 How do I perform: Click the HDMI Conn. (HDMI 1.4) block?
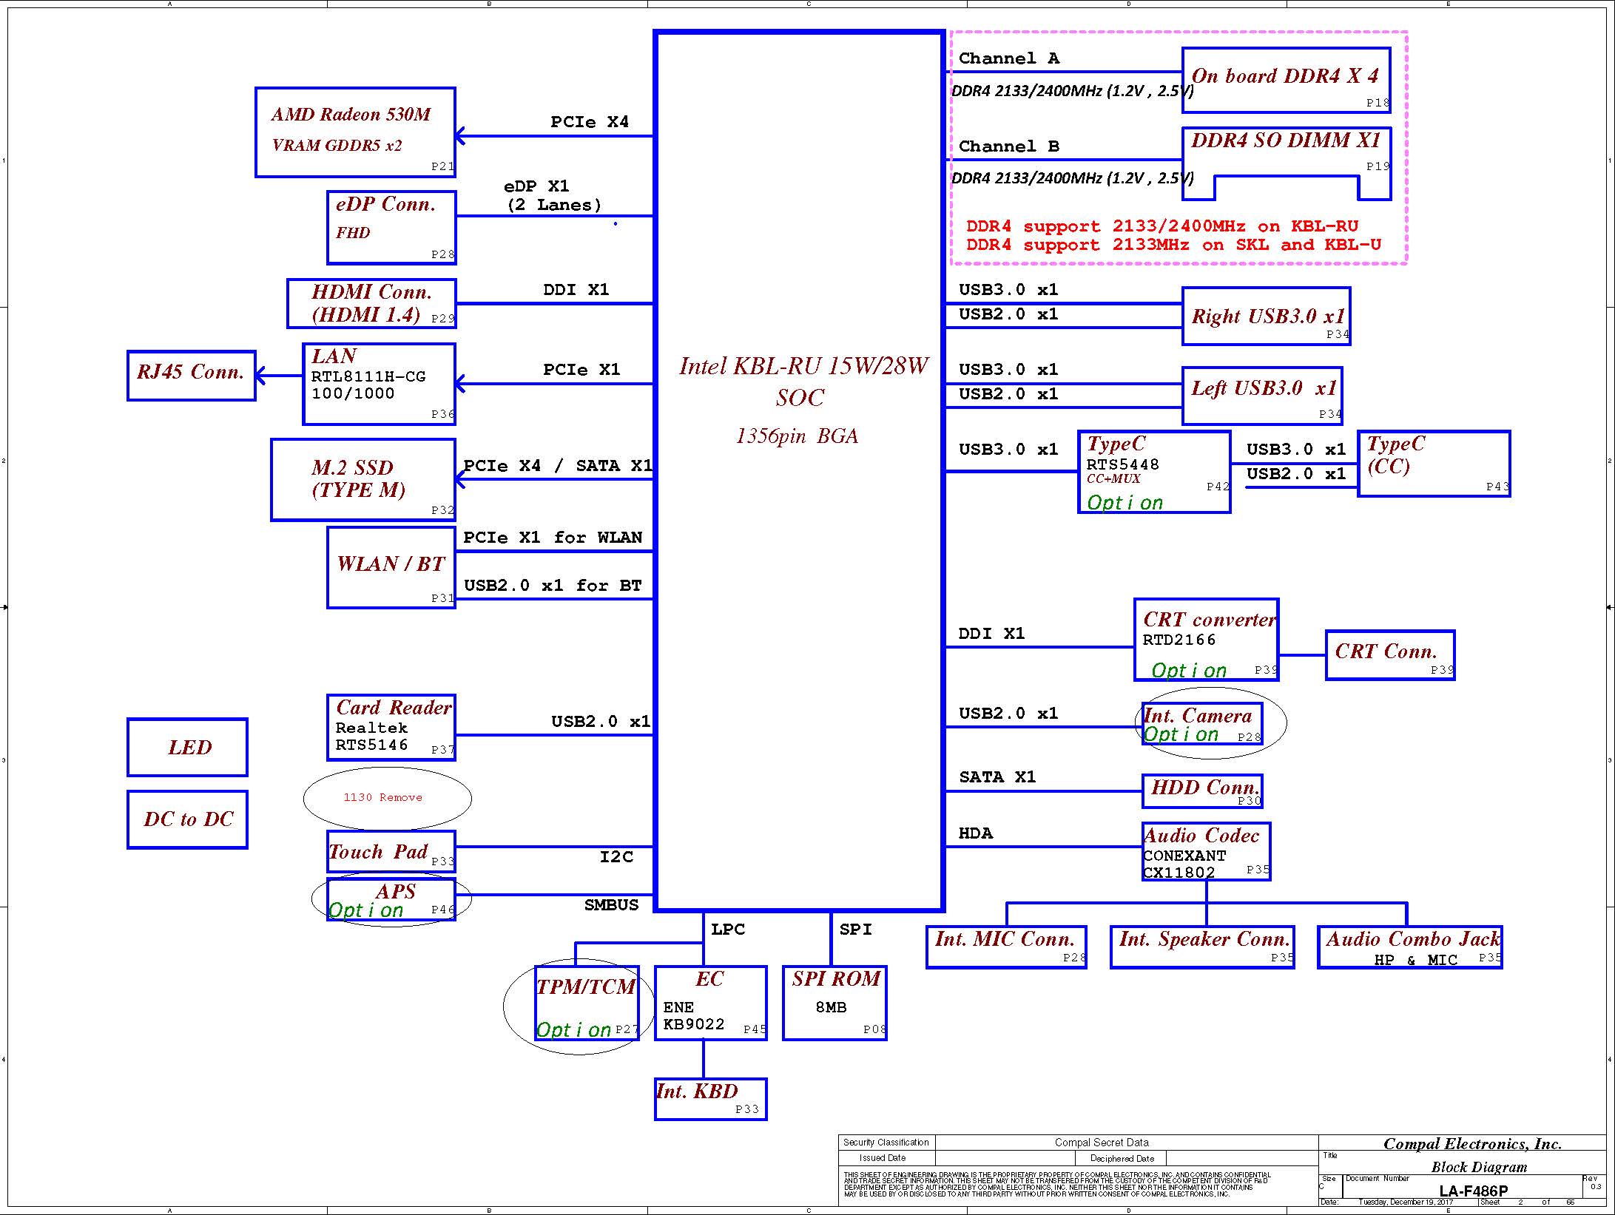click(371, 303)
